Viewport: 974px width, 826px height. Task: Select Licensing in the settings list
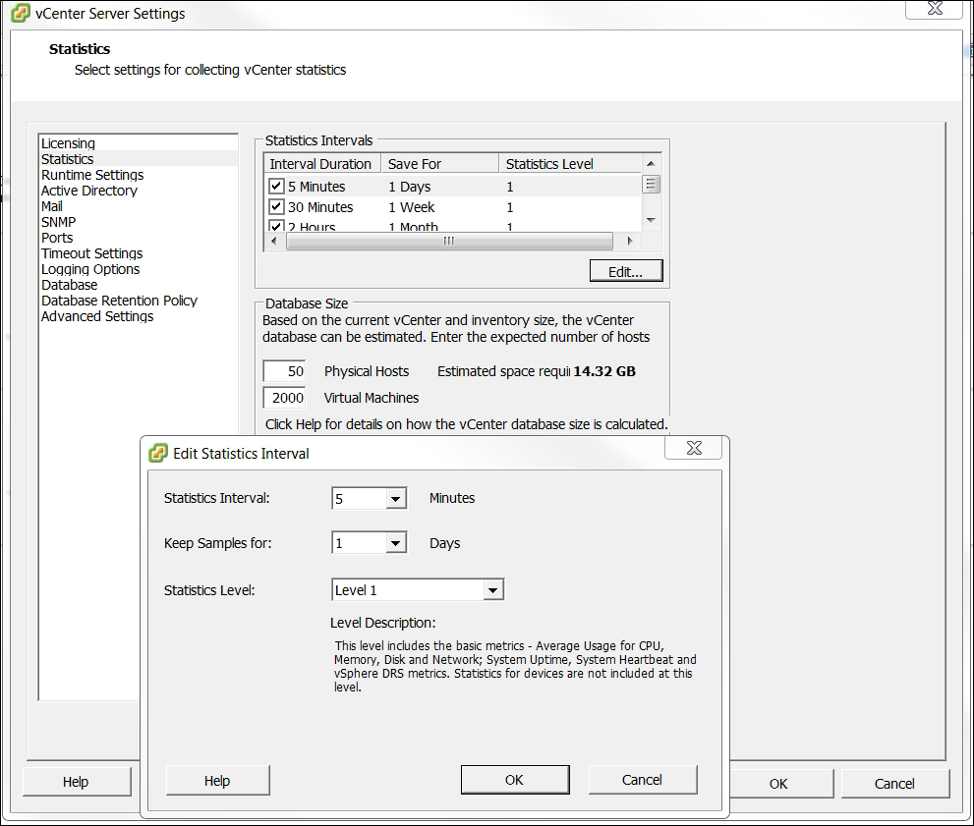tap(69, 143)
